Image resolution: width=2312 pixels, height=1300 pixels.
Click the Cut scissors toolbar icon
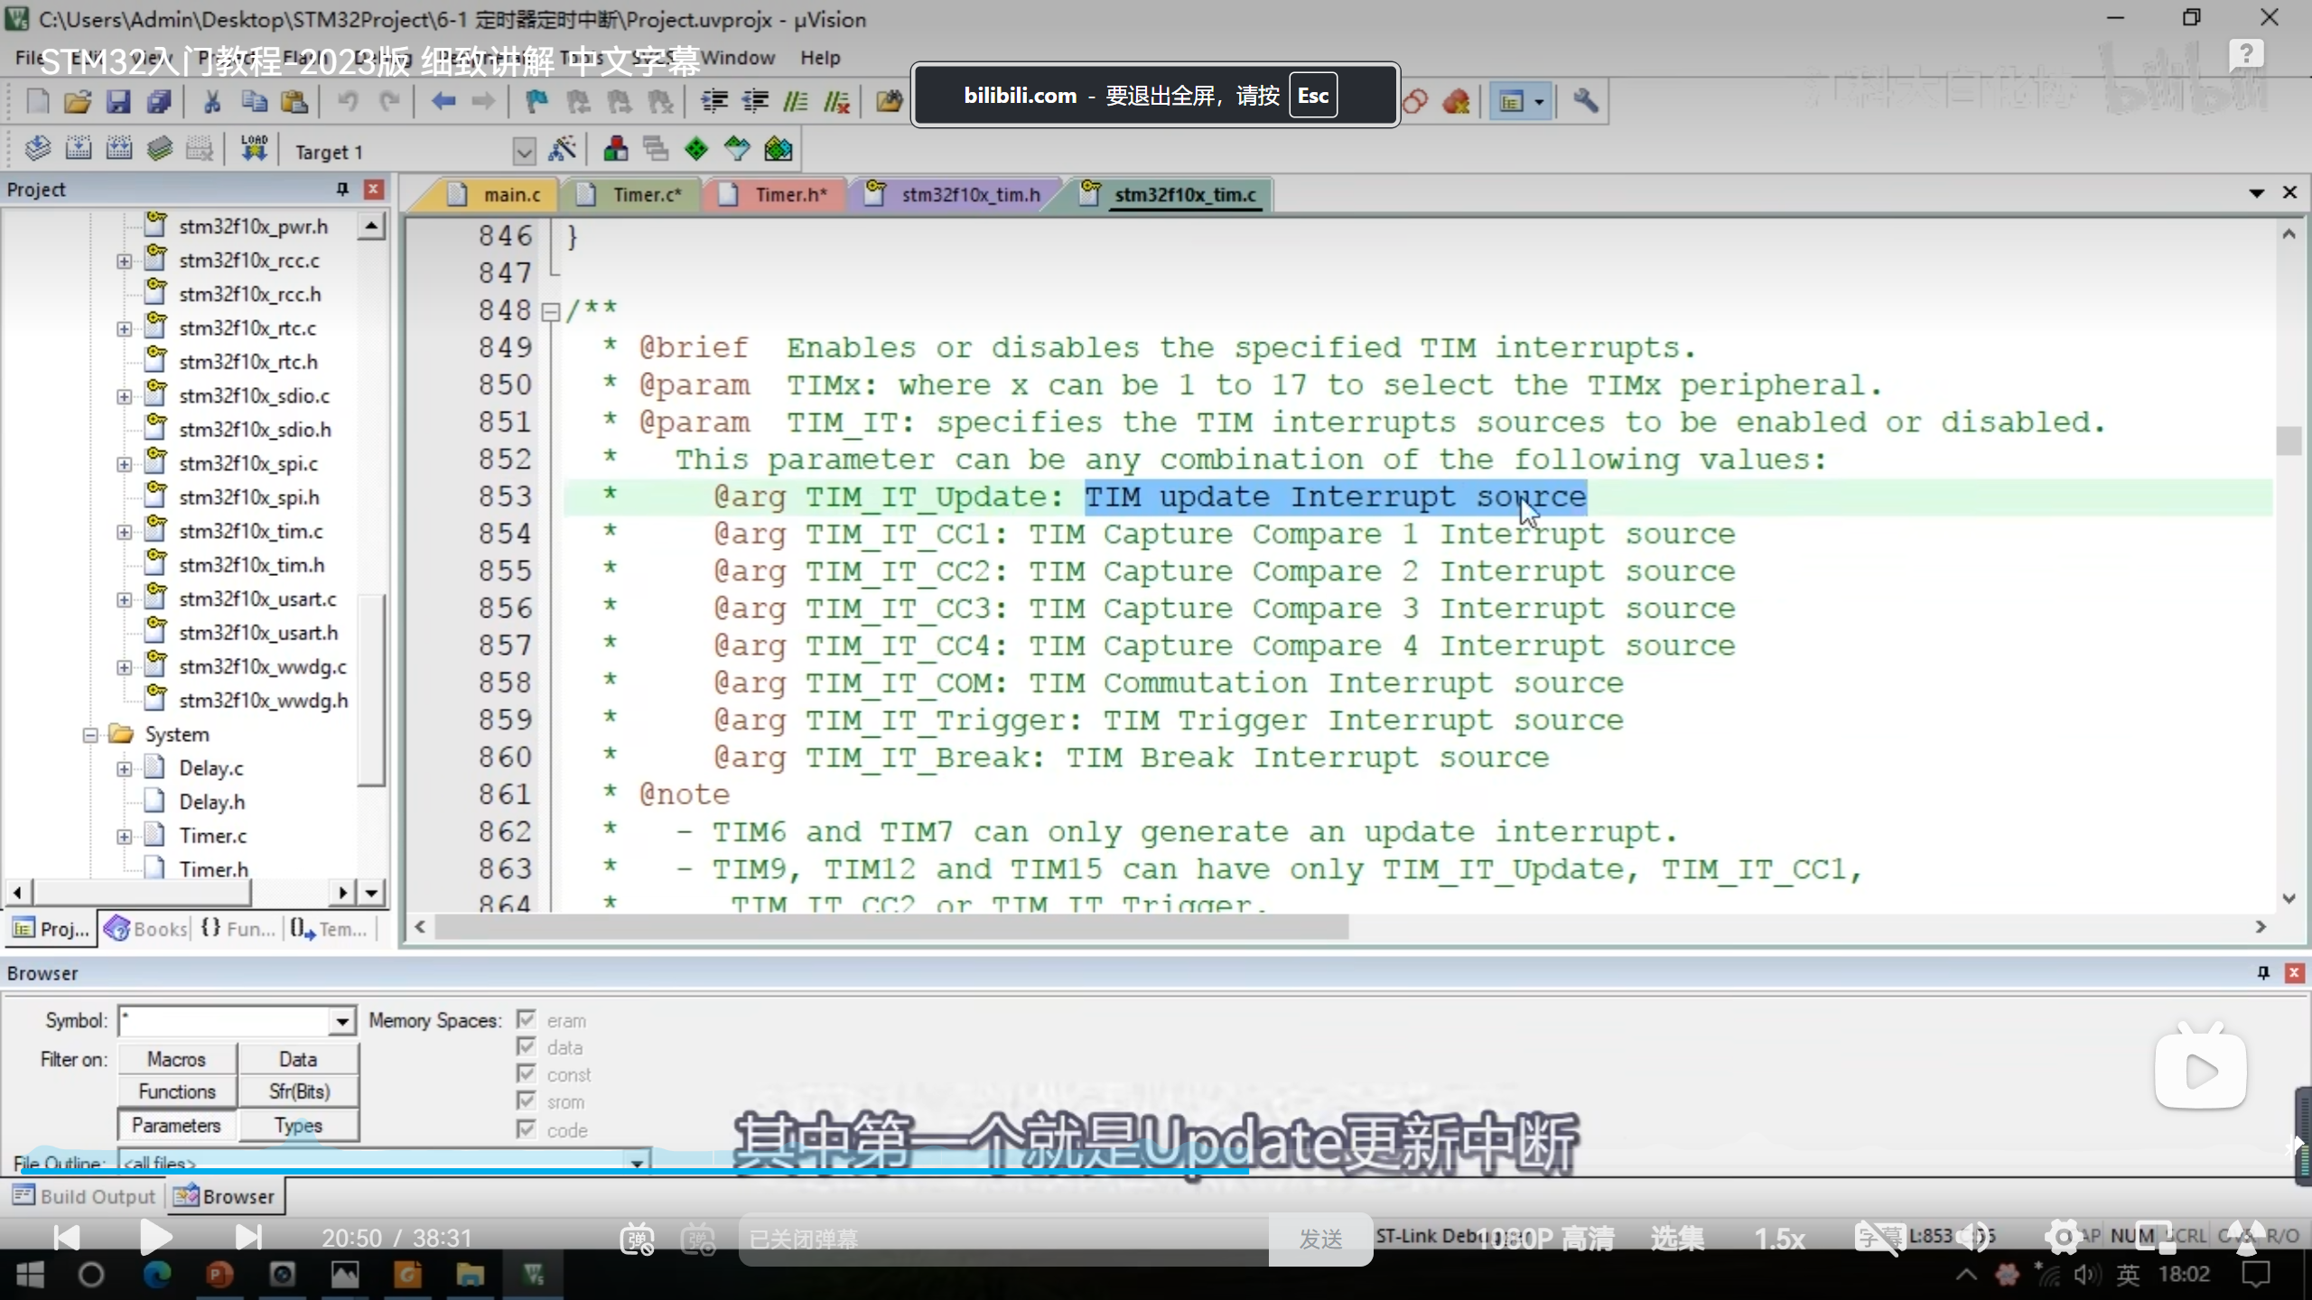pyautogui.click(x=211, y=102)
